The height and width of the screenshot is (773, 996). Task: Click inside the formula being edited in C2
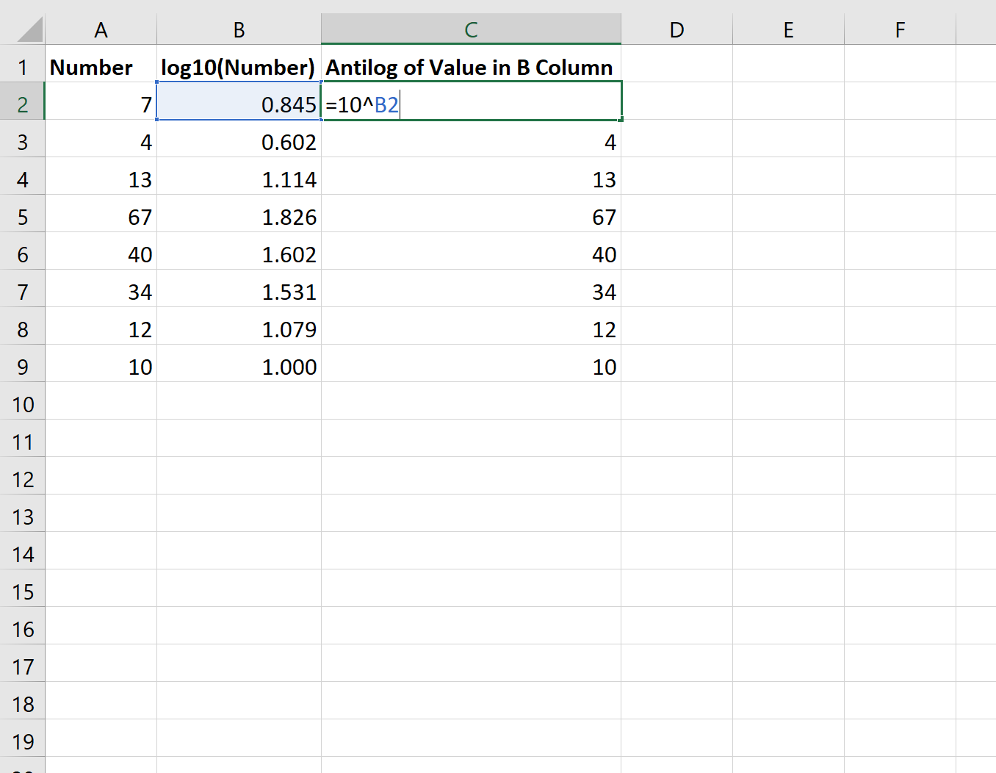coord(364,104)
